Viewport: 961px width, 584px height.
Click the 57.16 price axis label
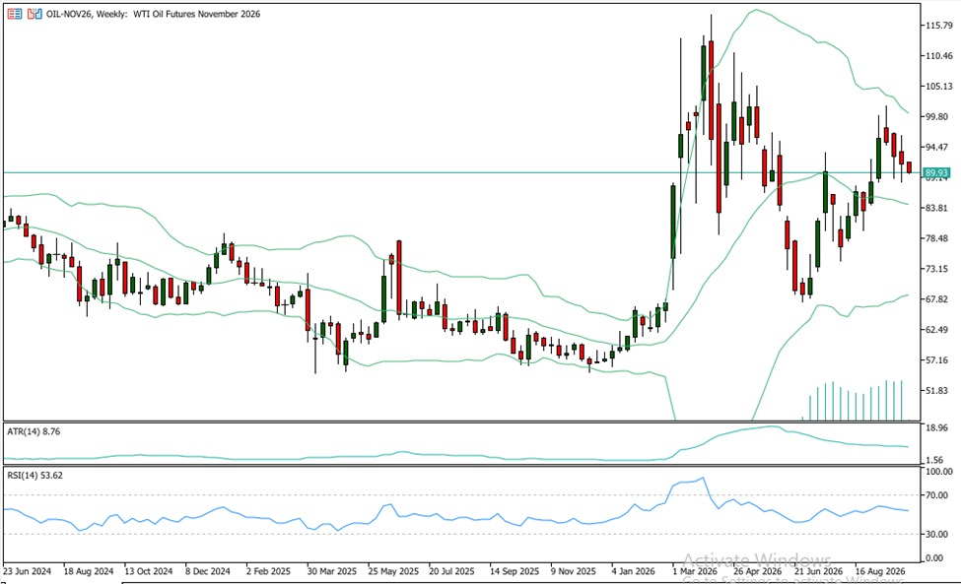click(937, 359)
